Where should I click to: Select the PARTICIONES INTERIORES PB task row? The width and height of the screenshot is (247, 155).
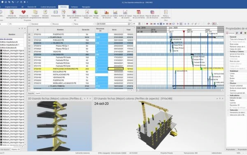(x=81, y=69)
